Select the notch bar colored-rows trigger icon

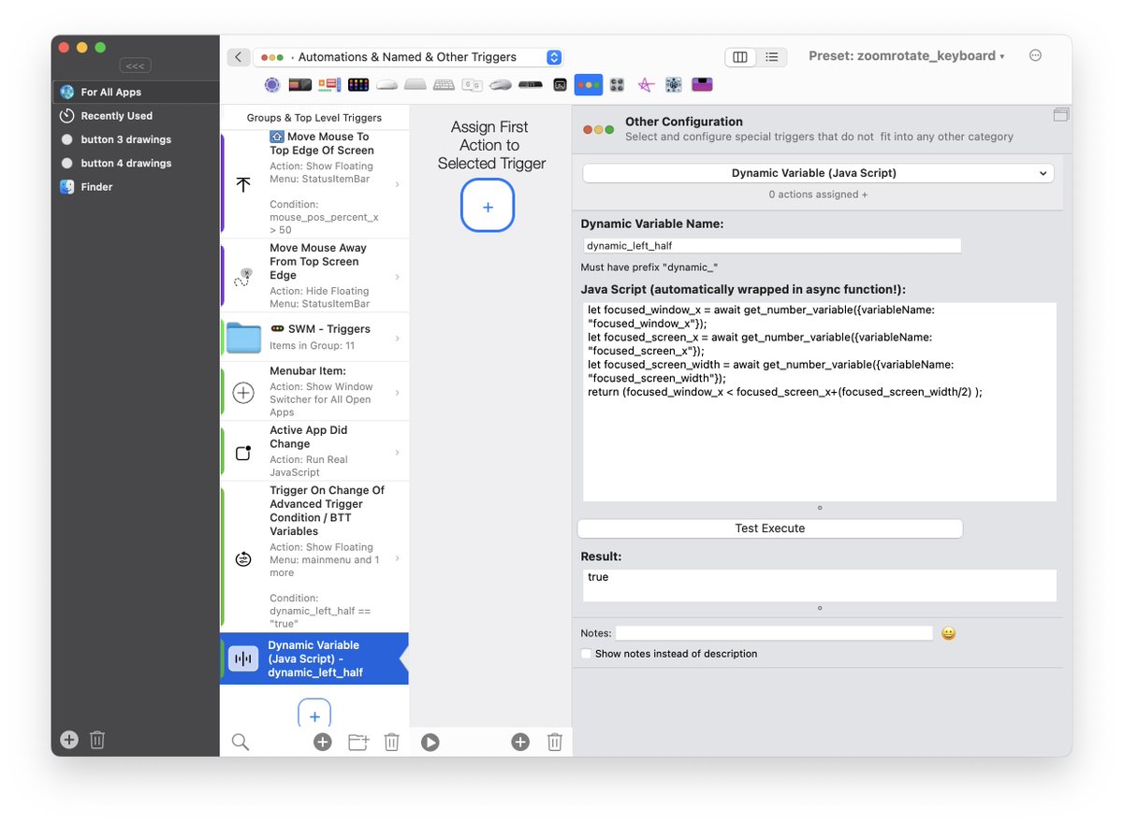click(328, 85)
